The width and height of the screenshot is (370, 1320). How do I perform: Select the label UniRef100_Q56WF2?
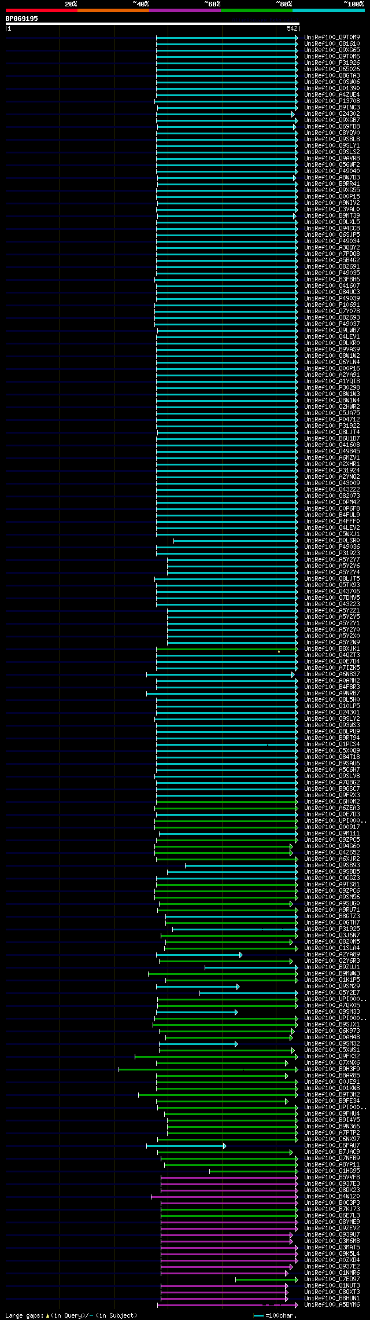click(x=332, y=165)
